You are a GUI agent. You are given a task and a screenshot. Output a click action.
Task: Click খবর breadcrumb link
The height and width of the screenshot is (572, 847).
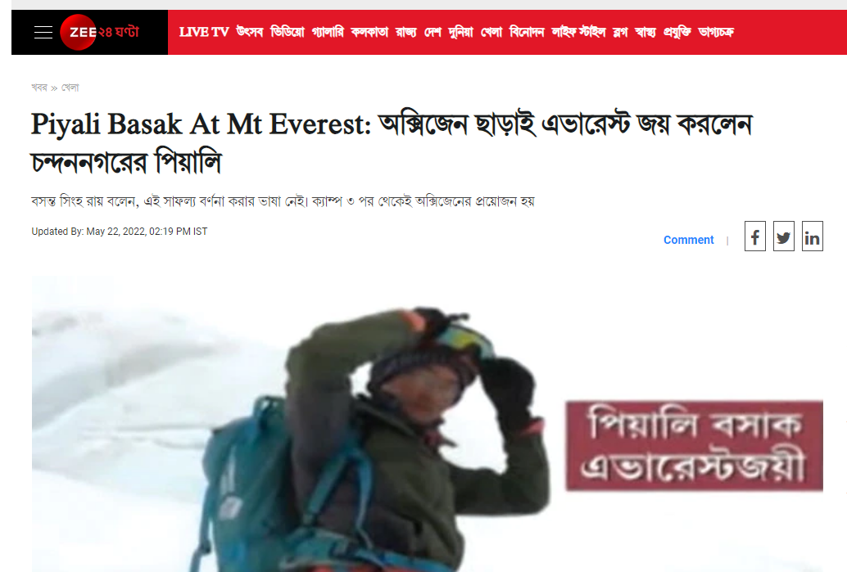tap(39, 88)
